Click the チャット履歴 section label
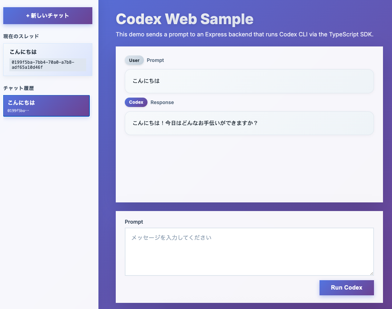 click(x=18, y=88)
